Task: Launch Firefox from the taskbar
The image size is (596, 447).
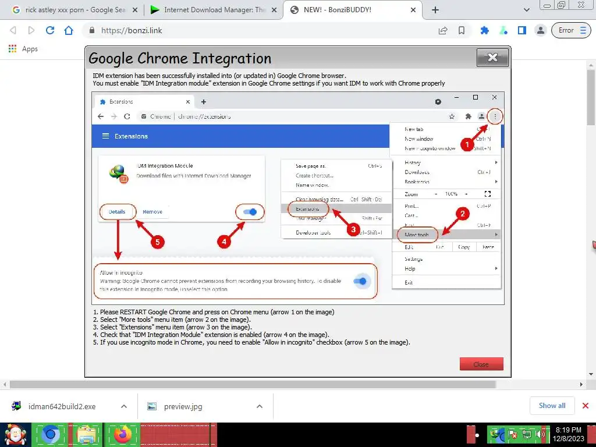Action: (x=122, y=434)
